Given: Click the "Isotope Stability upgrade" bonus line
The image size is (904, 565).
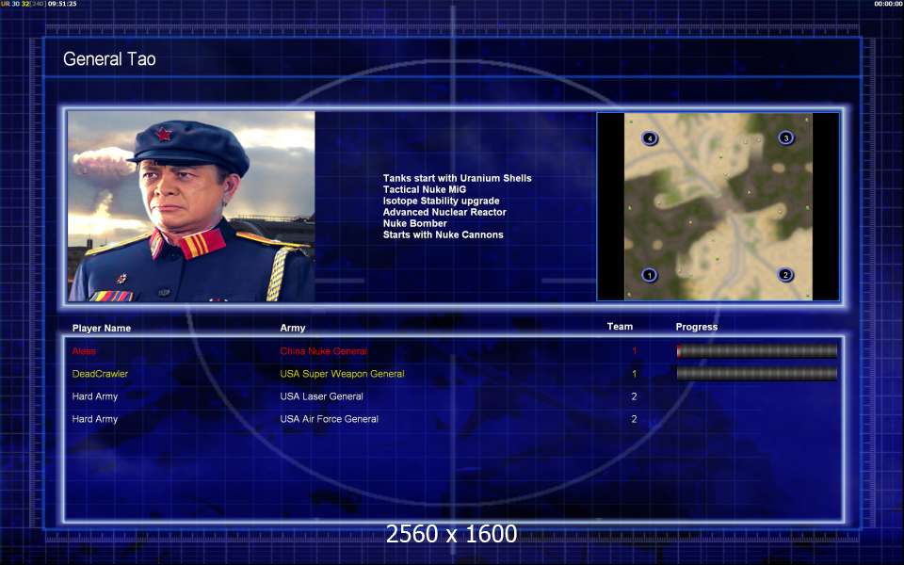Looking at the screenshot, I should (x=441, y=201).
